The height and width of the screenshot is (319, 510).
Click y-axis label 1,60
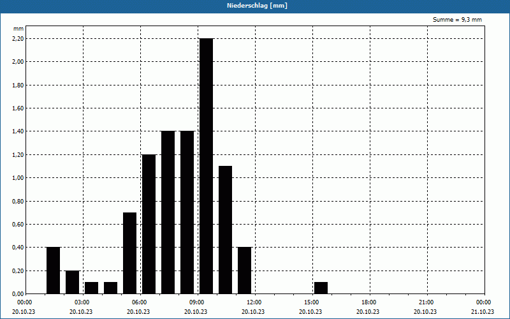coord(18,108)
